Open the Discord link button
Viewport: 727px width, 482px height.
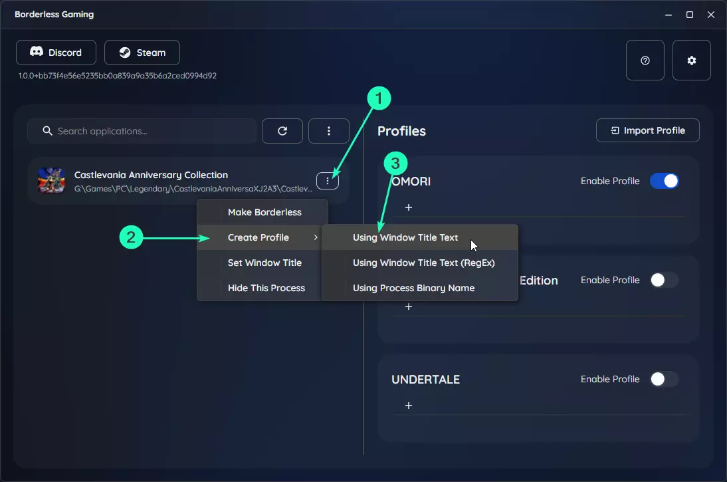tap(56, 53)
